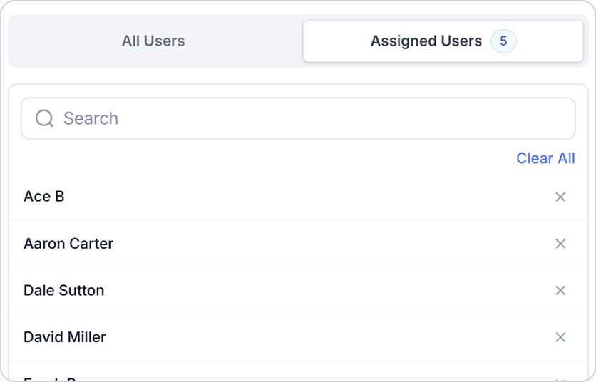Click the Search placeholder text
The height and width of the screenshot is (382, 596).
tap(91, 118)
